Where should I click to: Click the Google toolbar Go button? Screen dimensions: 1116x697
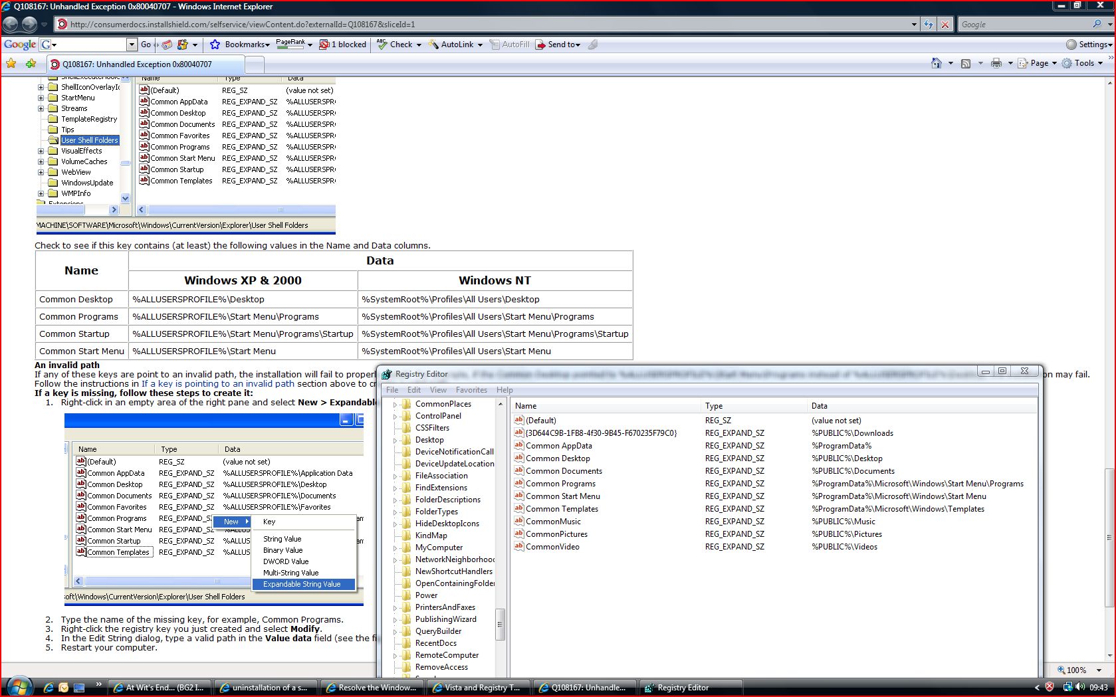click(x=146, y=45)
